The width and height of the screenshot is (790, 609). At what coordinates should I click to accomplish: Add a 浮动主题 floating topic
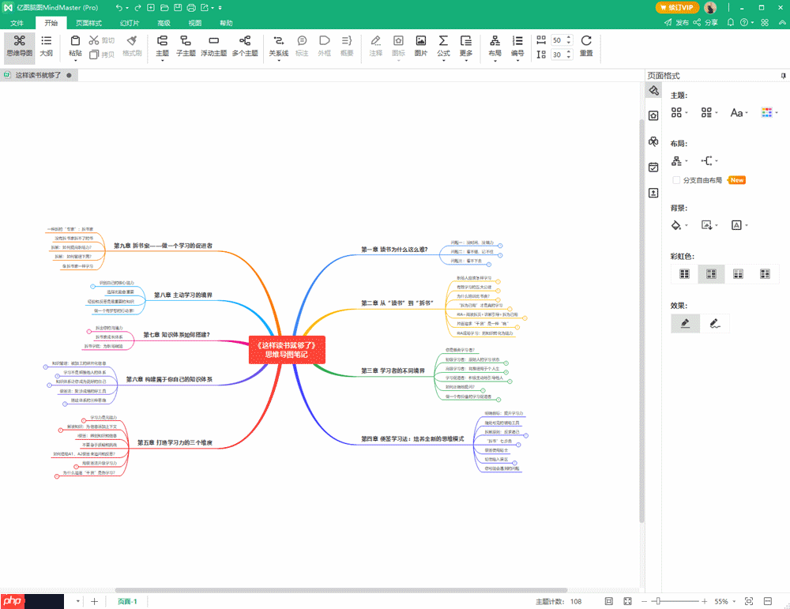213,47
